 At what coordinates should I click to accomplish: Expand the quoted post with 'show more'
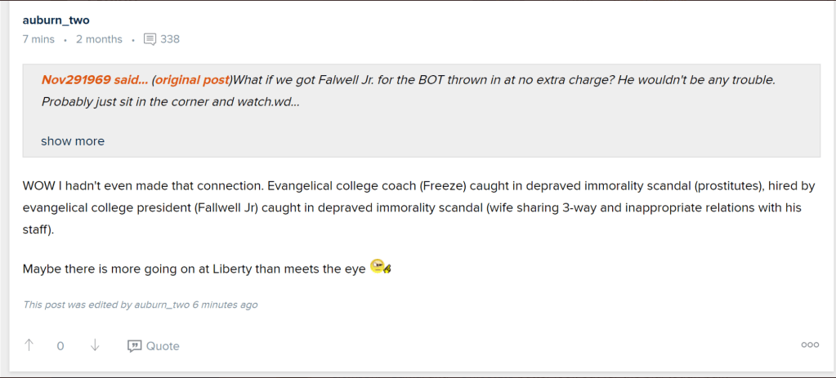tap(73, 141)
